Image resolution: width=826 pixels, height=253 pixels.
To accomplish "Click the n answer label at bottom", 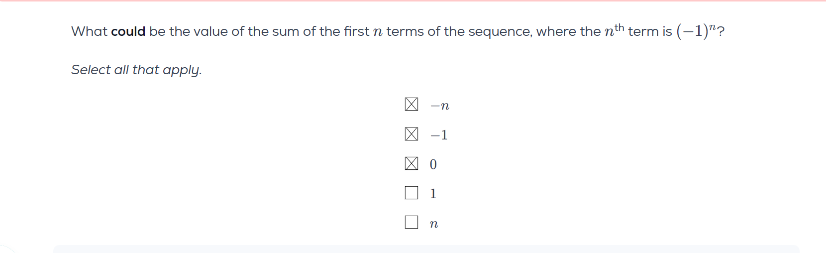I will tap(433, 224).
